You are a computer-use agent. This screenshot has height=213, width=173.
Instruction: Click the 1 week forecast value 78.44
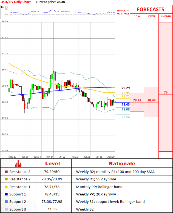pos(151,100)
